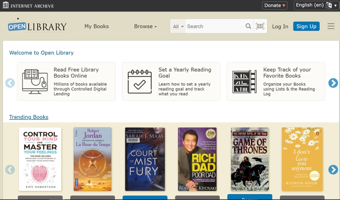The image size is (340, 200).
Task: Go back in welcome carousel left arrow
Action: (10, 83)
